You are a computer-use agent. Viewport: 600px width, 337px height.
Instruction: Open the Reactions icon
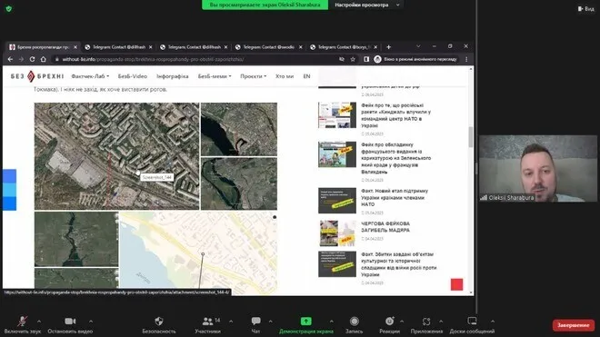coord(389,322)
